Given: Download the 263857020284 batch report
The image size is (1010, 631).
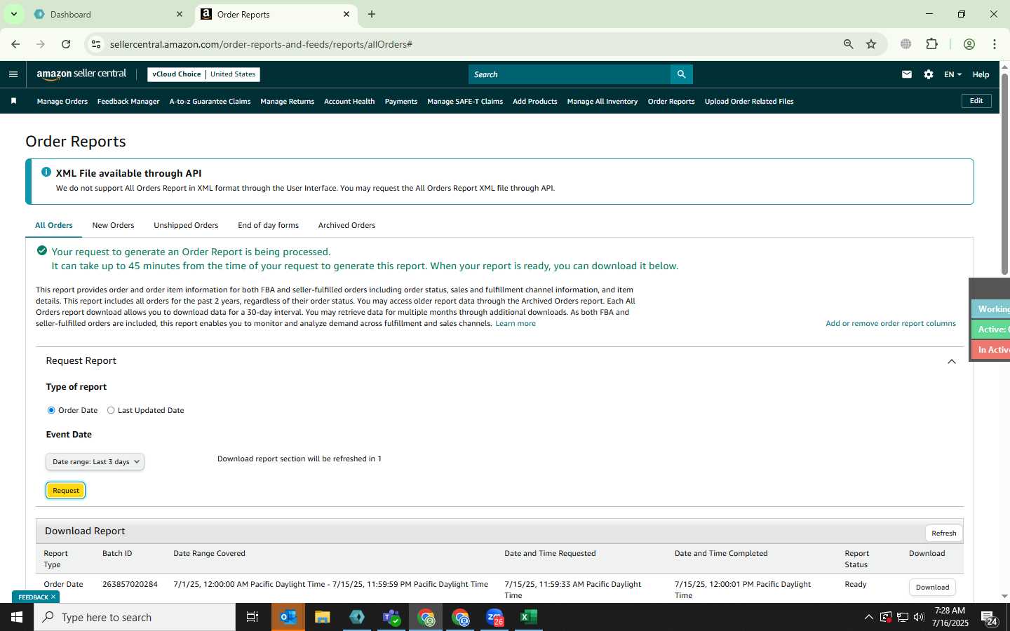Looking at the screenshot, I should pos(932,588).
